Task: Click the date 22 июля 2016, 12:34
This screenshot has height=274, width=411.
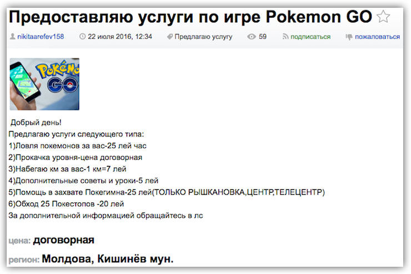Action: [120, 37]
